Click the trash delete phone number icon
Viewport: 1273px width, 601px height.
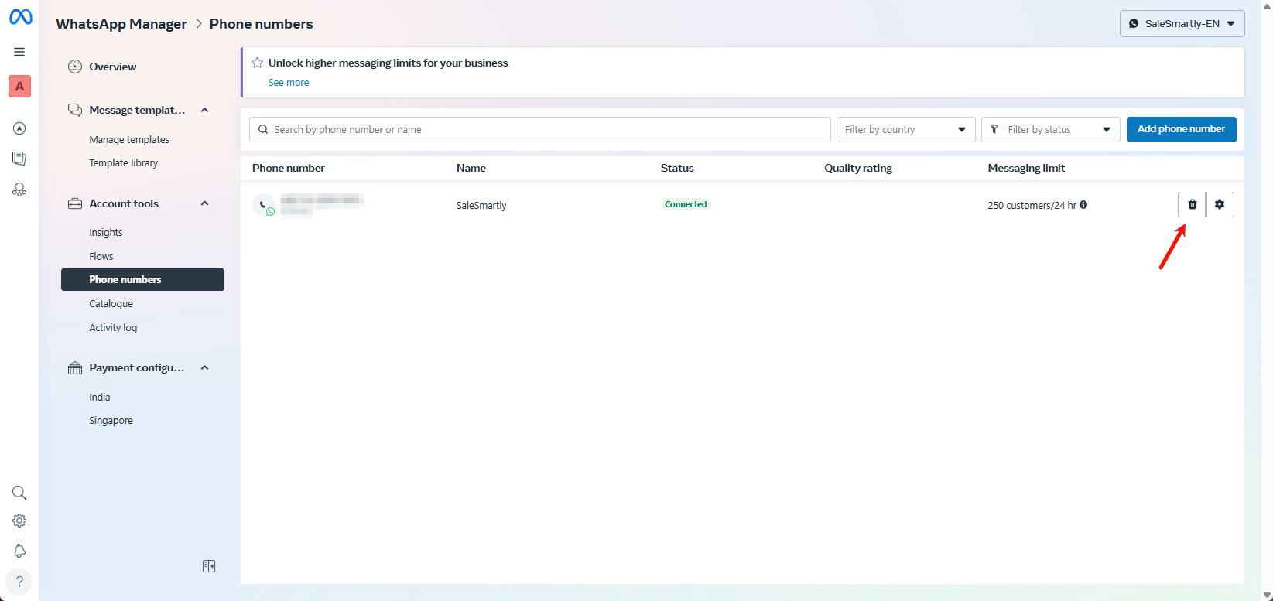[1192, 205]
